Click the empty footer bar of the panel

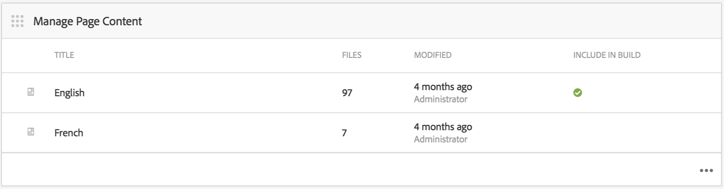[350, 170]
